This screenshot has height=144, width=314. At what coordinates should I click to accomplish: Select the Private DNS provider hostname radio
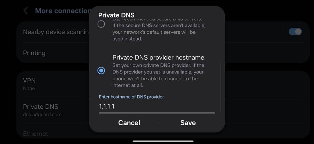pos(101,71)
